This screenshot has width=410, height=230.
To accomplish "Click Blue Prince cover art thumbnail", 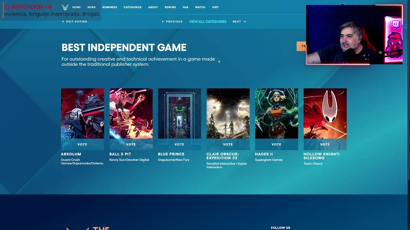I will 179,113.
